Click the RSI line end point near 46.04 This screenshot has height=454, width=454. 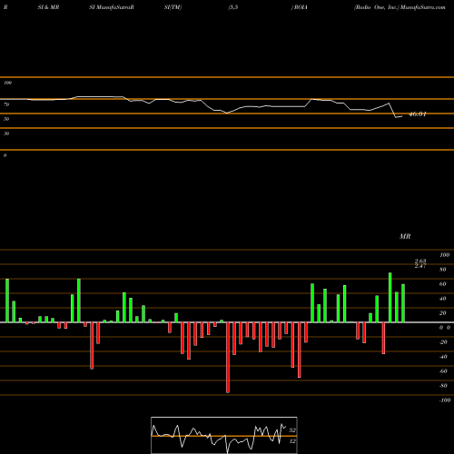coord(401,116)
